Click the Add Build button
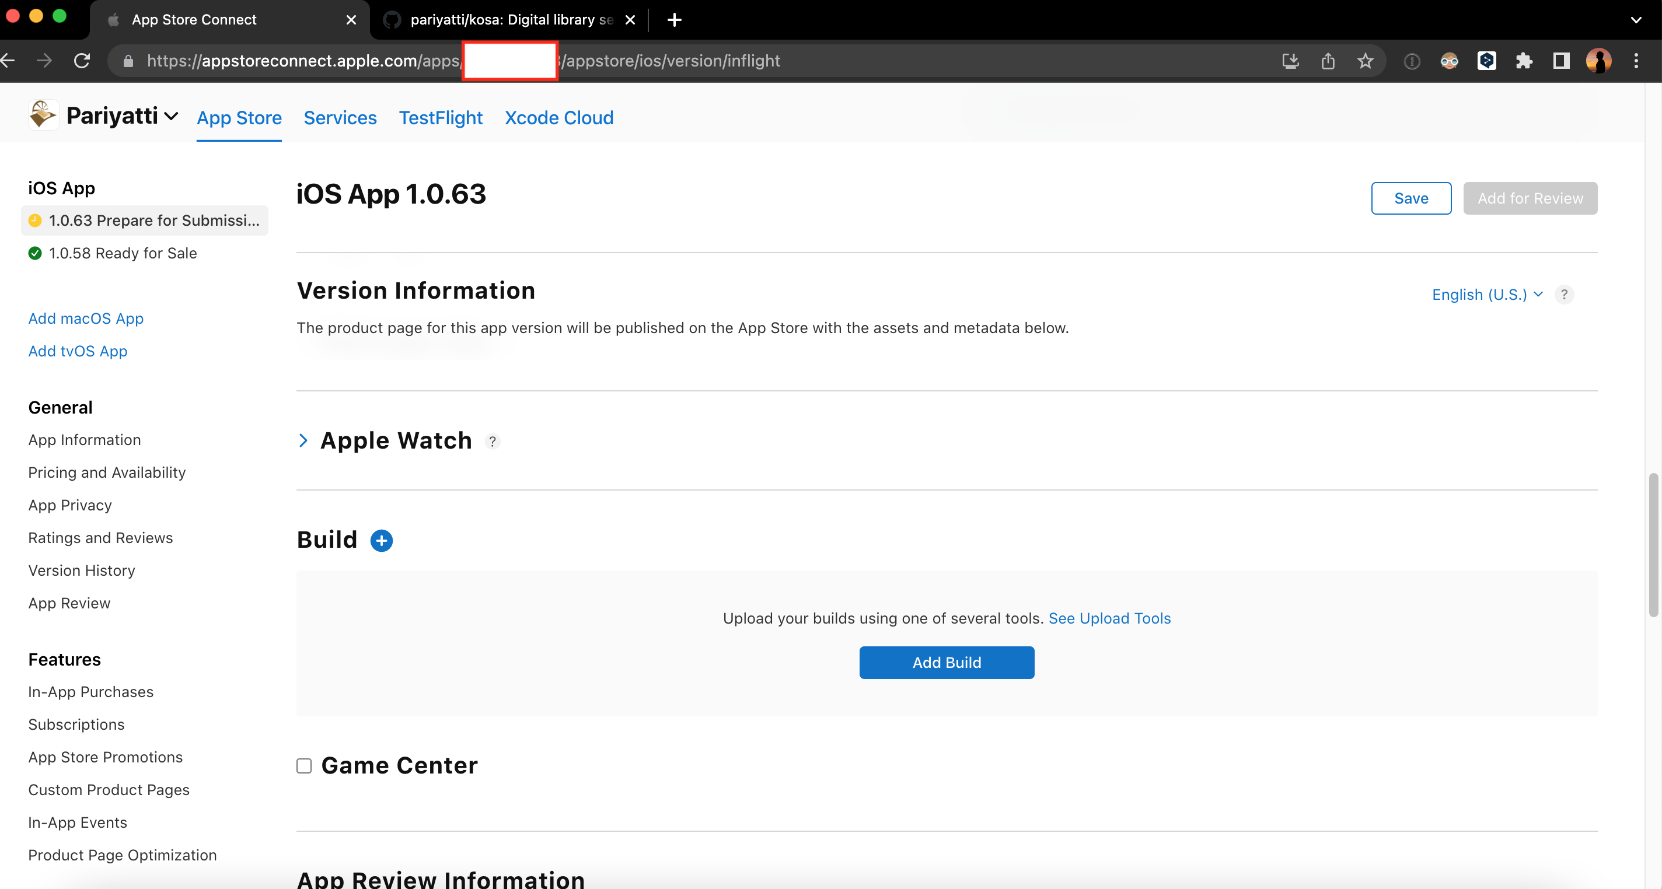1662x889 pixels. coord(947,663)
